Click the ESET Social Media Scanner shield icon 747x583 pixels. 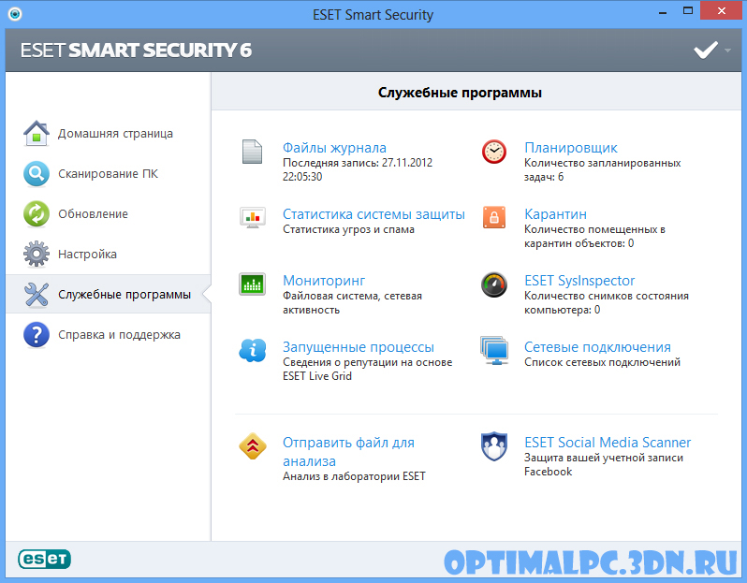coord(494,446)
